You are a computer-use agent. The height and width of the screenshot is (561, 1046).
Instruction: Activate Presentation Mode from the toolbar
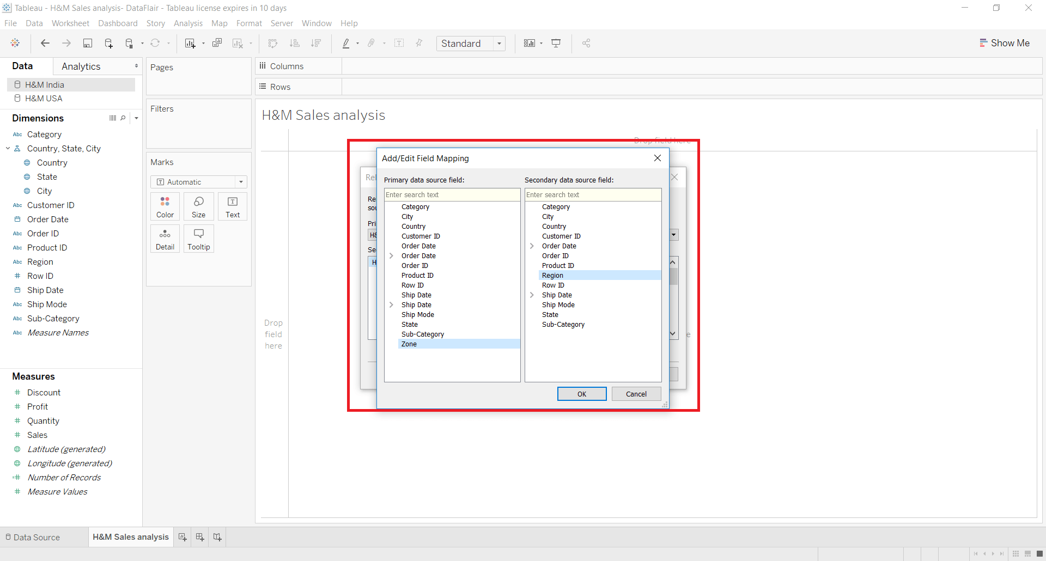(x=556, y=43)
